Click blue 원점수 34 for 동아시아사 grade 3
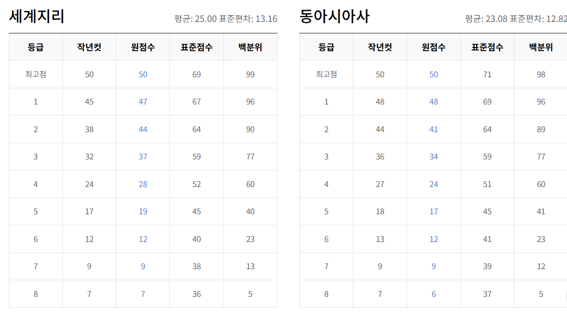Screen dimensions: 567x314 (x=433, y=156)
